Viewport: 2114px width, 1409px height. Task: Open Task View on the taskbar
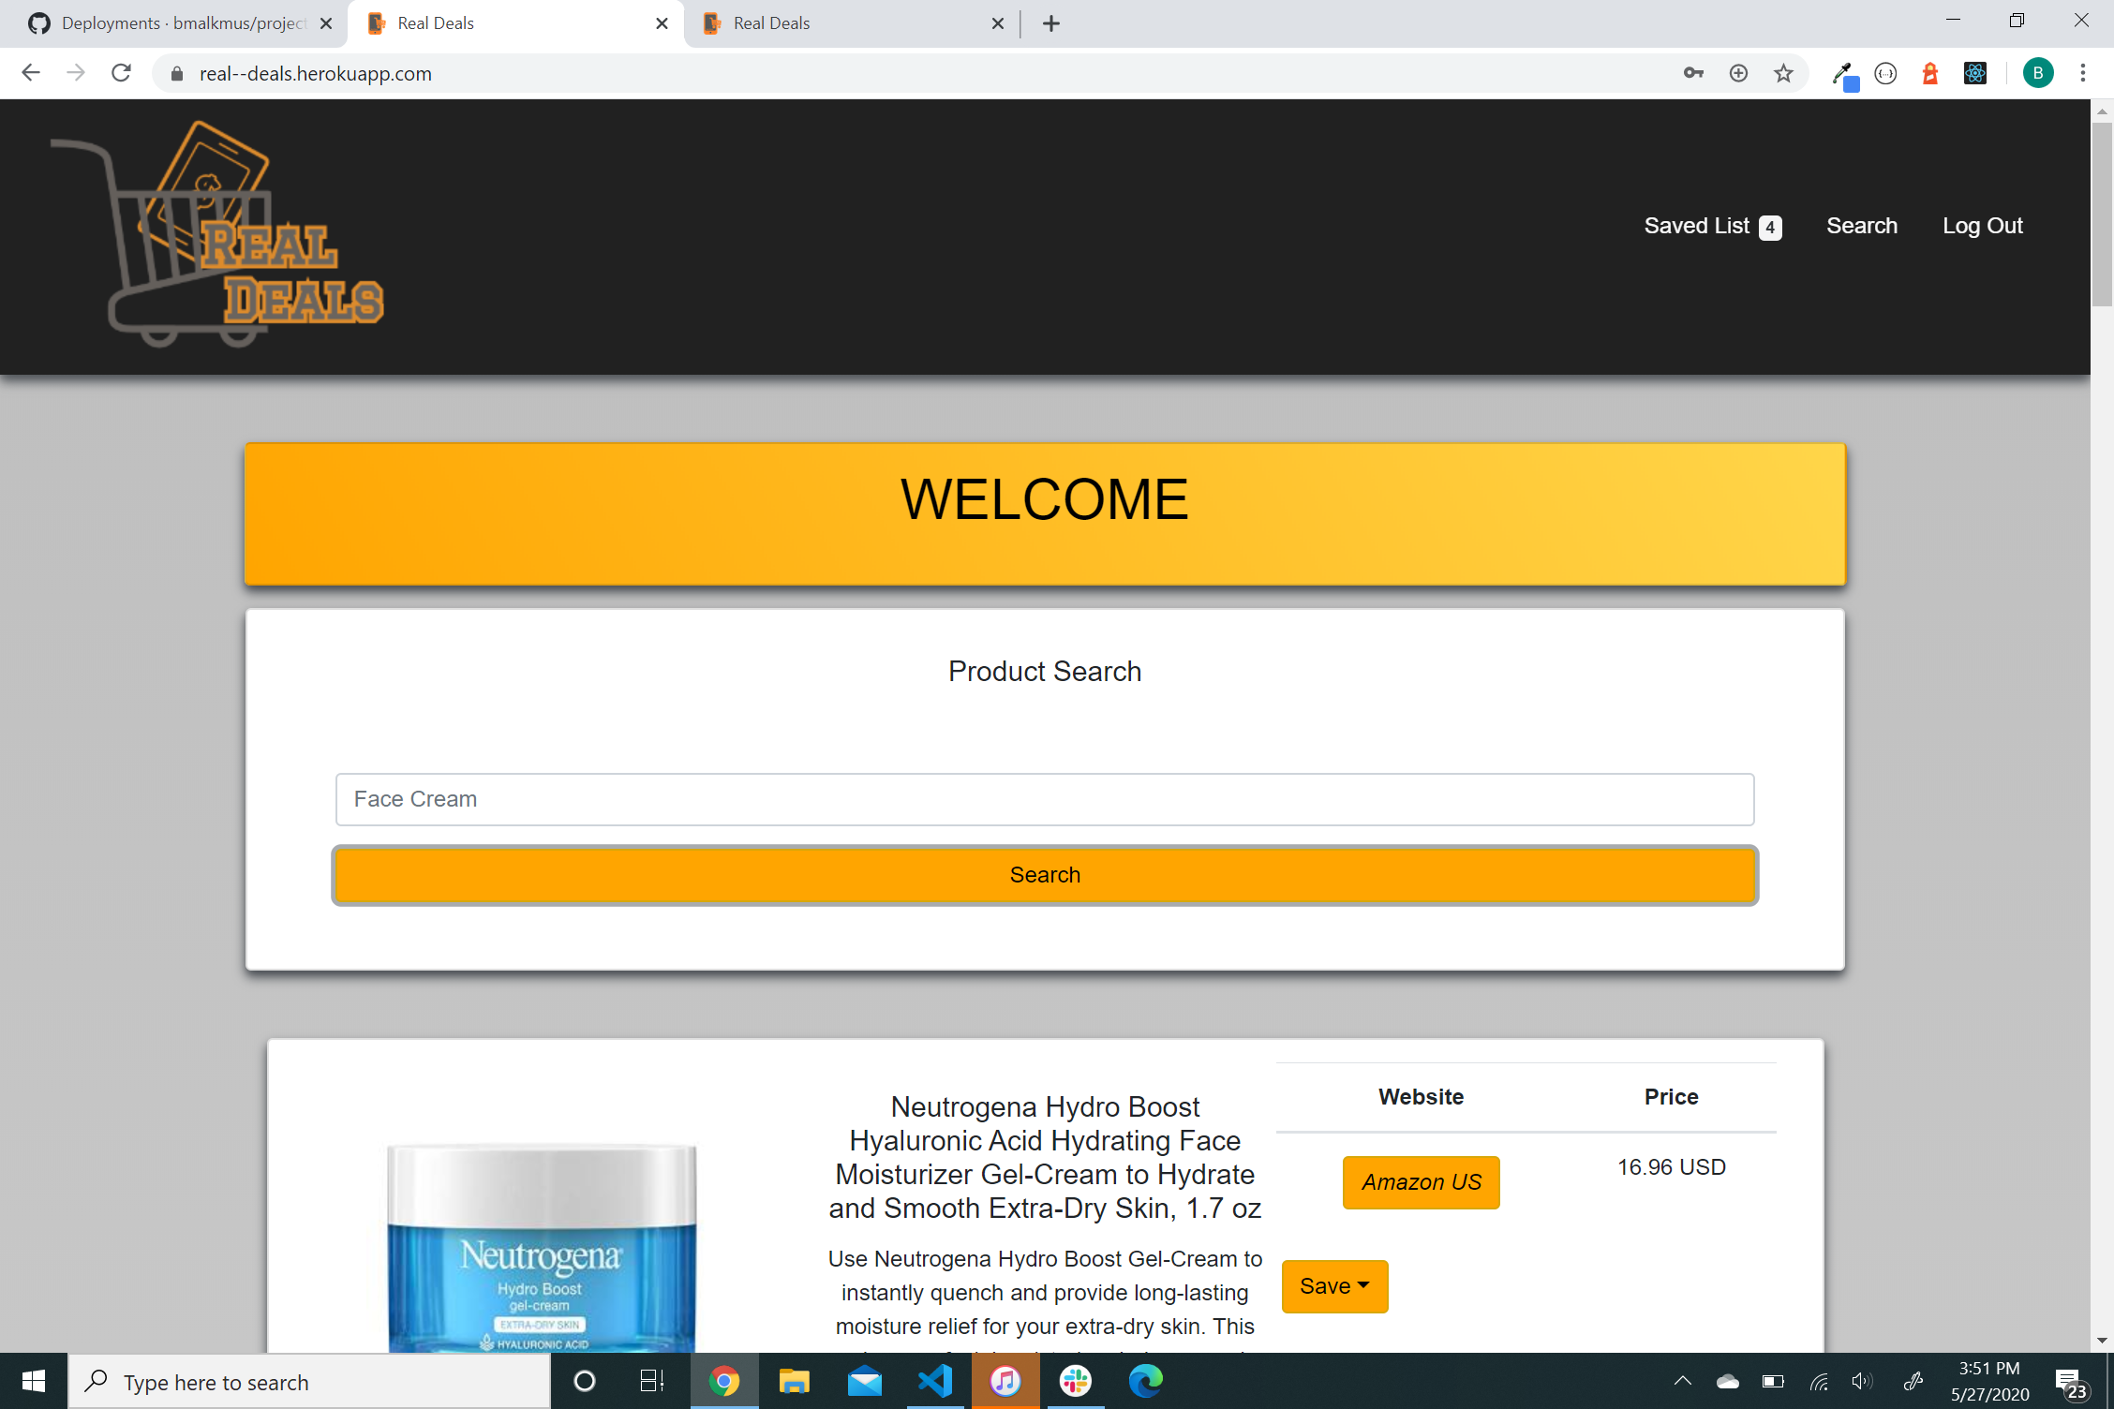[652, 1381]
